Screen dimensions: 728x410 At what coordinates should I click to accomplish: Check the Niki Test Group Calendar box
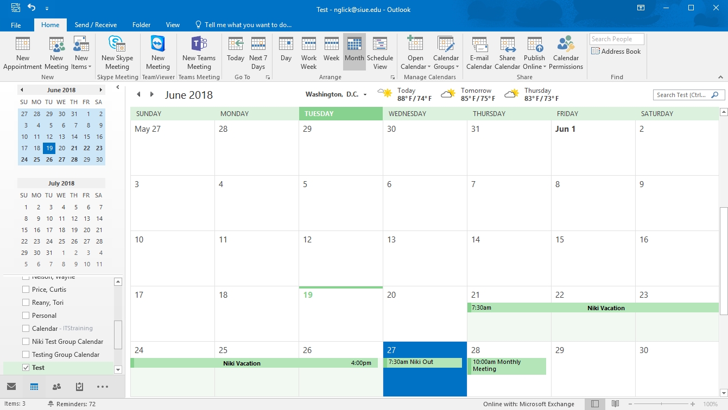pyautogui.click(x=26, y=342)
